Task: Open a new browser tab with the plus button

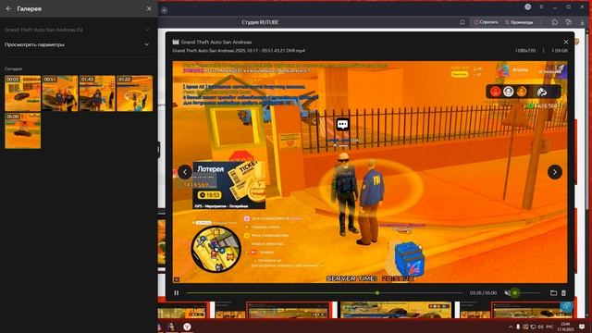Action: click(165, 10)
